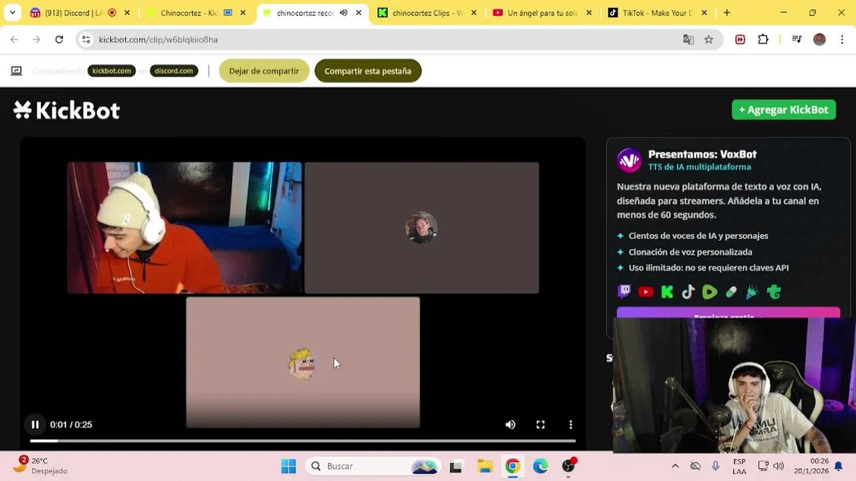Open the Extensions puzzle icon
This screenshot has height=481, width=856.
coord(763,39)
